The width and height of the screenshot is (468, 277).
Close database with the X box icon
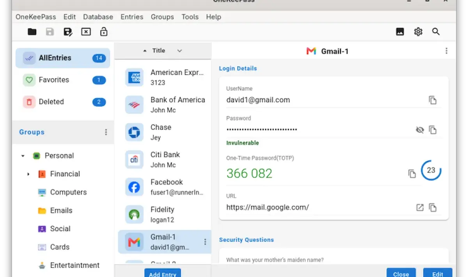click(x=86, y=32)
